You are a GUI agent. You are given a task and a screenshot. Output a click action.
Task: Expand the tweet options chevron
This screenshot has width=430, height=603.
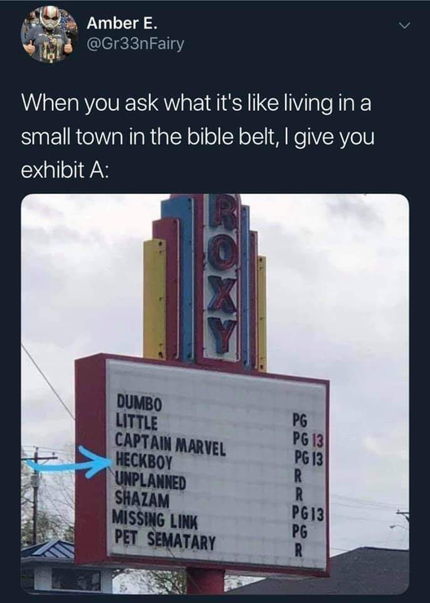pyautogui.click(x=404, y=26)
